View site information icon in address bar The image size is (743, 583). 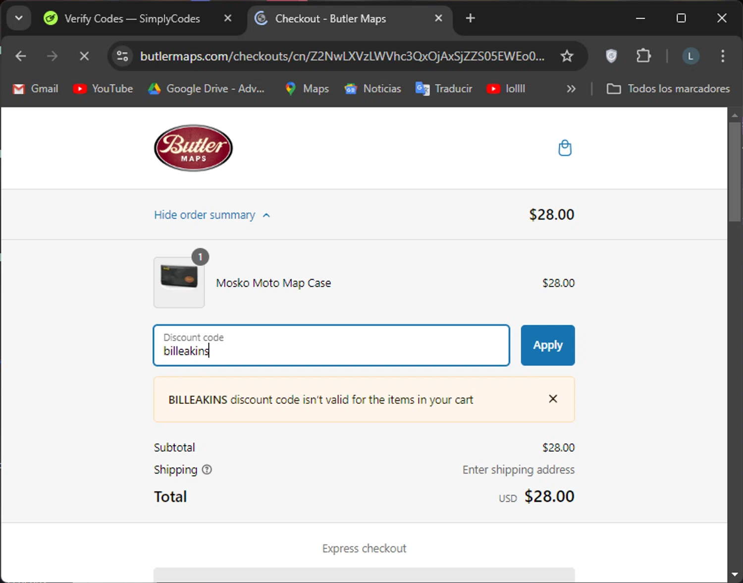[122, 56]
